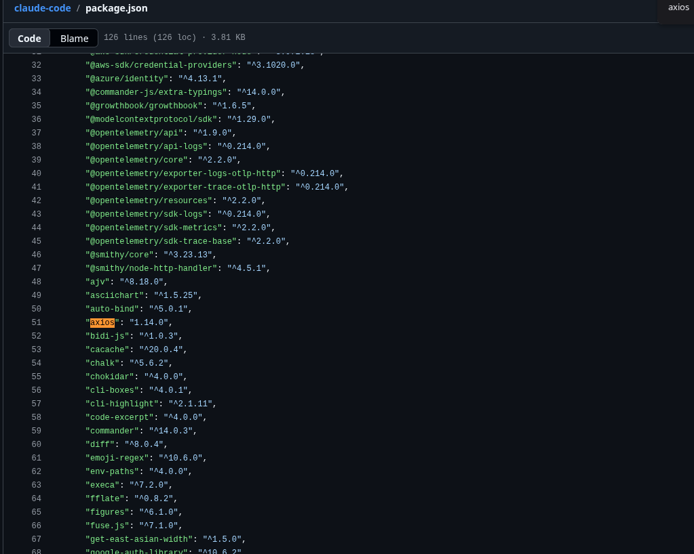The image size is (694, 554).
Task: Click the package.json file name in breadcrumb
Action: 117,8
